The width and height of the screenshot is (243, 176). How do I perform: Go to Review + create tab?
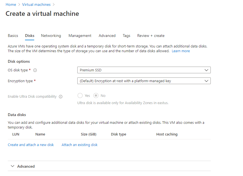tap(151, 36)
